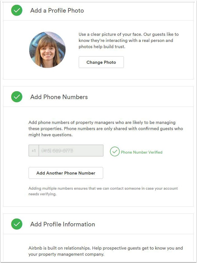Click the Change Photo button
The image size is (197, 263).
[101, 62]
